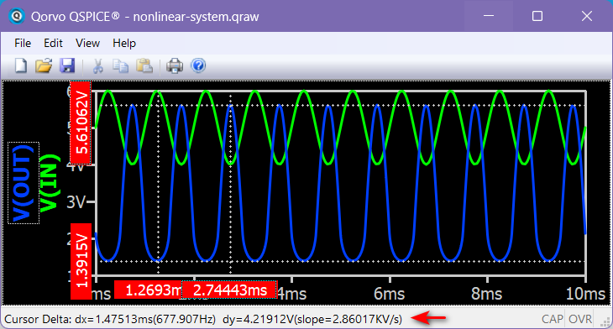
Task: Open the Edit menu
Action: click(53, 43)
